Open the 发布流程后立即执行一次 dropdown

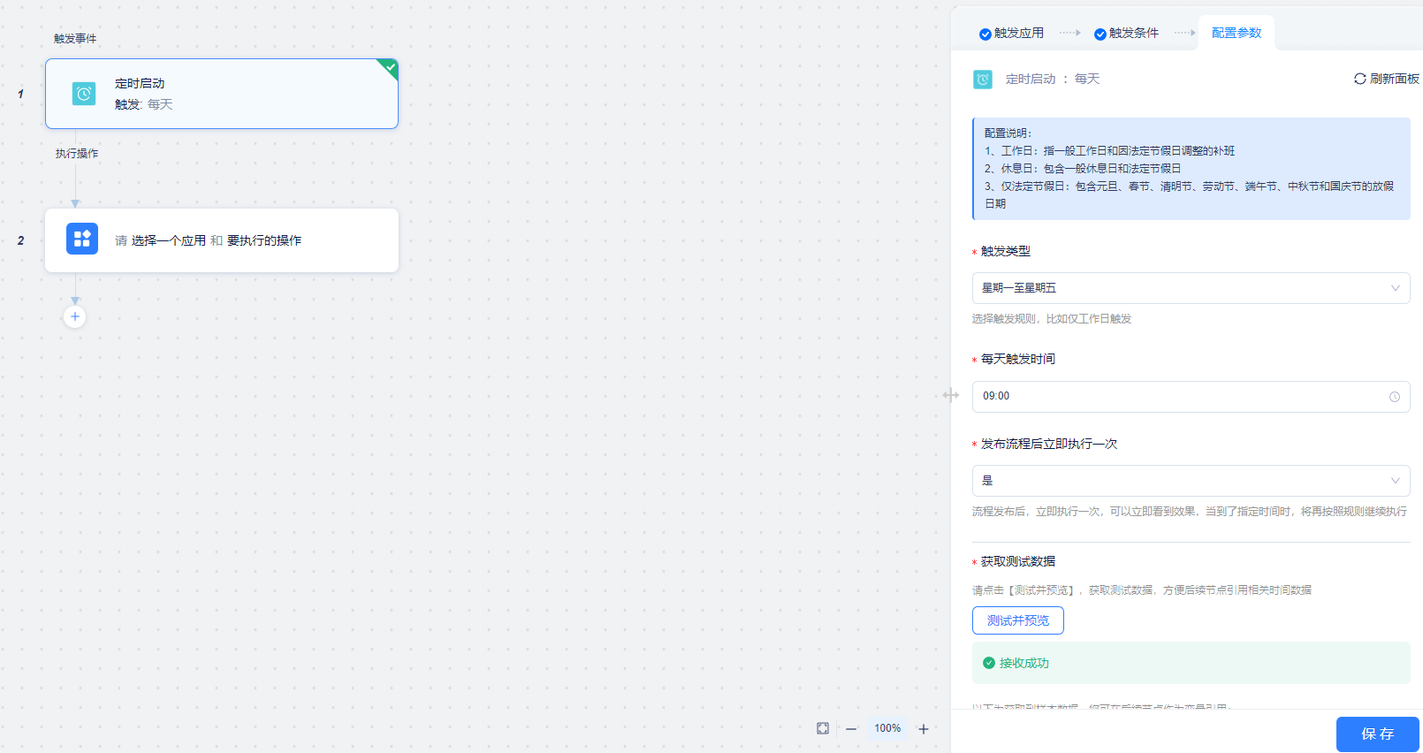pyautogui.click(x=1191, y=481)
